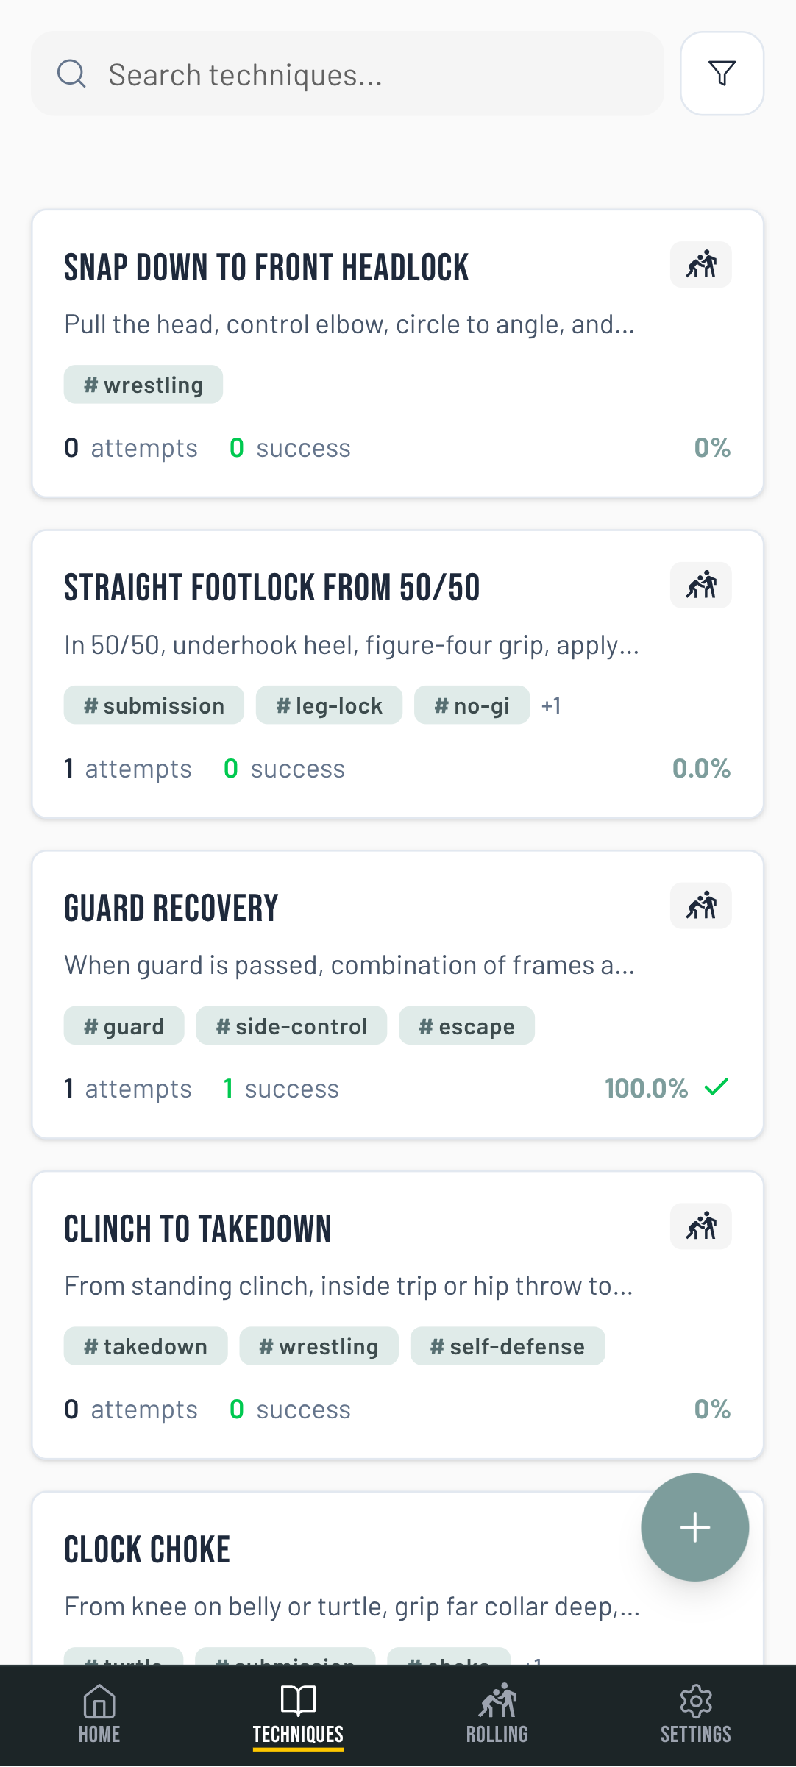Click the grappling icon on Straight Footlock card
The image size is (796, 1767).
point(700,585)
